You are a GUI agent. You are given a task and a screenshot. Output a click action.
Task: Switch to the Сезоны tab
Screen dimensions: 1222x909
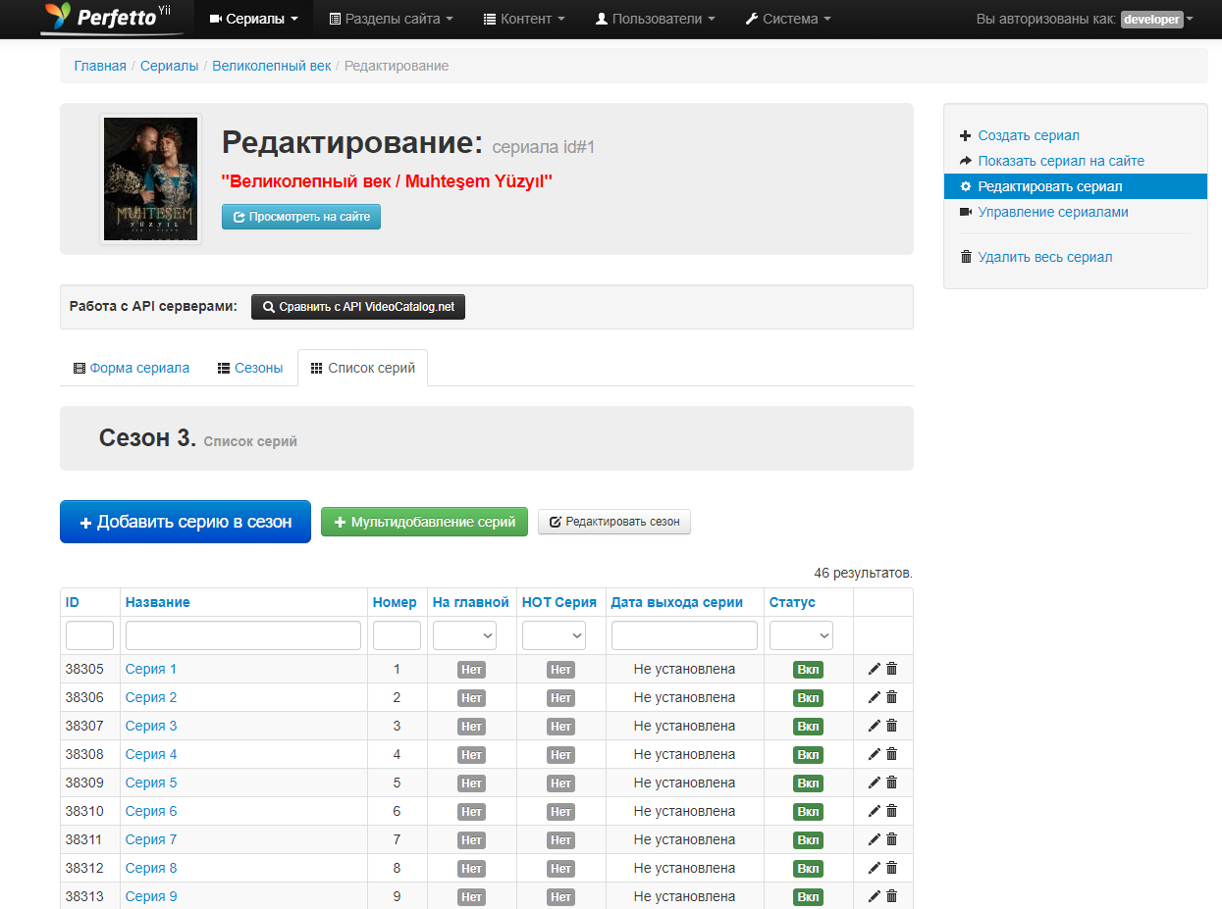(250, 368)
